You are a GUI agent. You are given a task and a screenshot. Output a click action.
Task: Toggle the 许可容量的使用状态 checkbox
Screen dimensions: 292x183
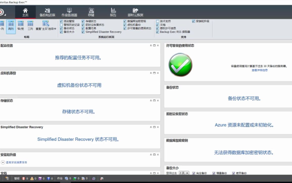click(x=125, y=28)
